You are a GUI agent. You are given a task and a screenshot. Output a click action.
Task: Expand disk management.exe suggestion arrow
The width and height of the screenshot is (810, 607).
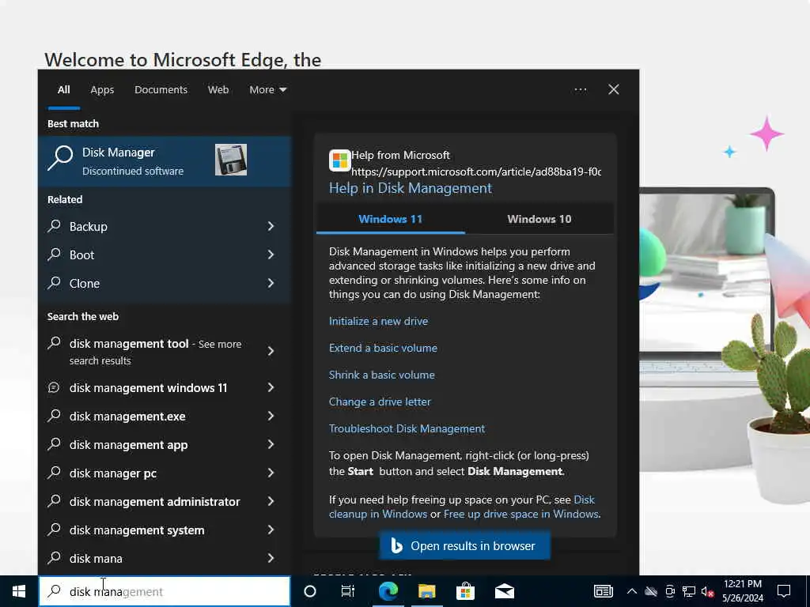(271, 416)
